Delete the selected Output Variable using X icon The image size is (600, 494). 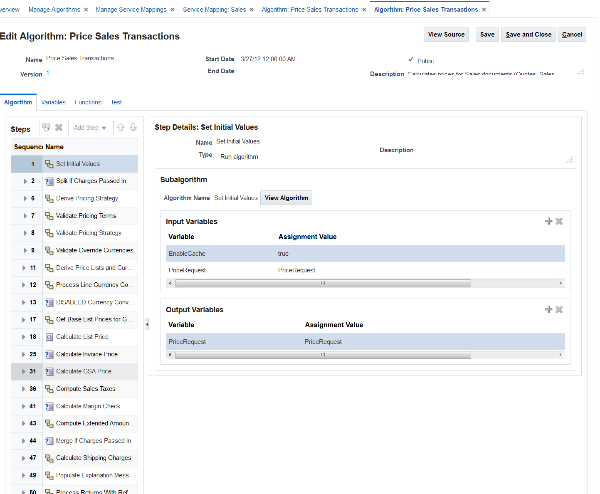(559, 309)
